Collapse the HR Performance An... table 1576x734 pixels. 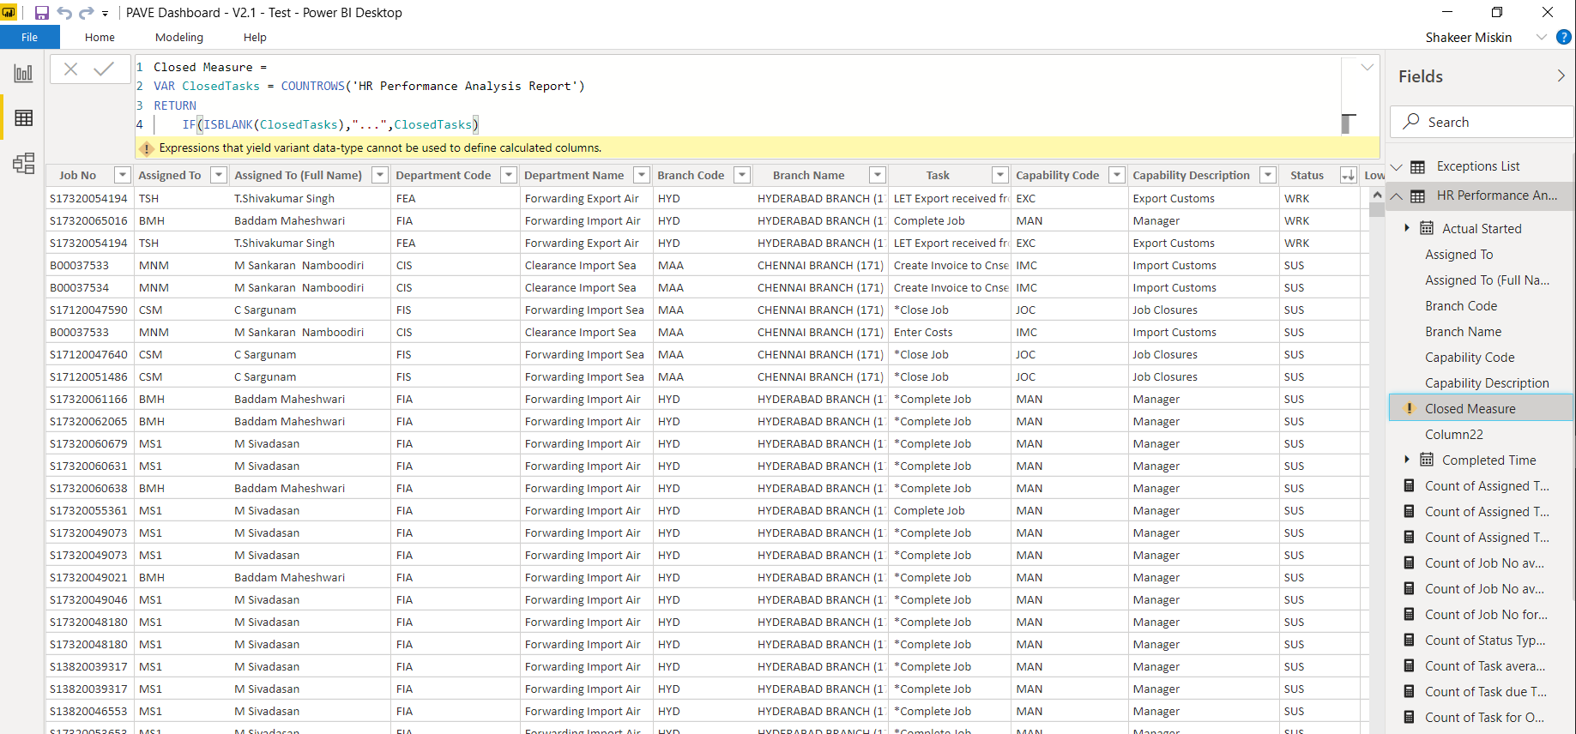tap(1397, 196)
